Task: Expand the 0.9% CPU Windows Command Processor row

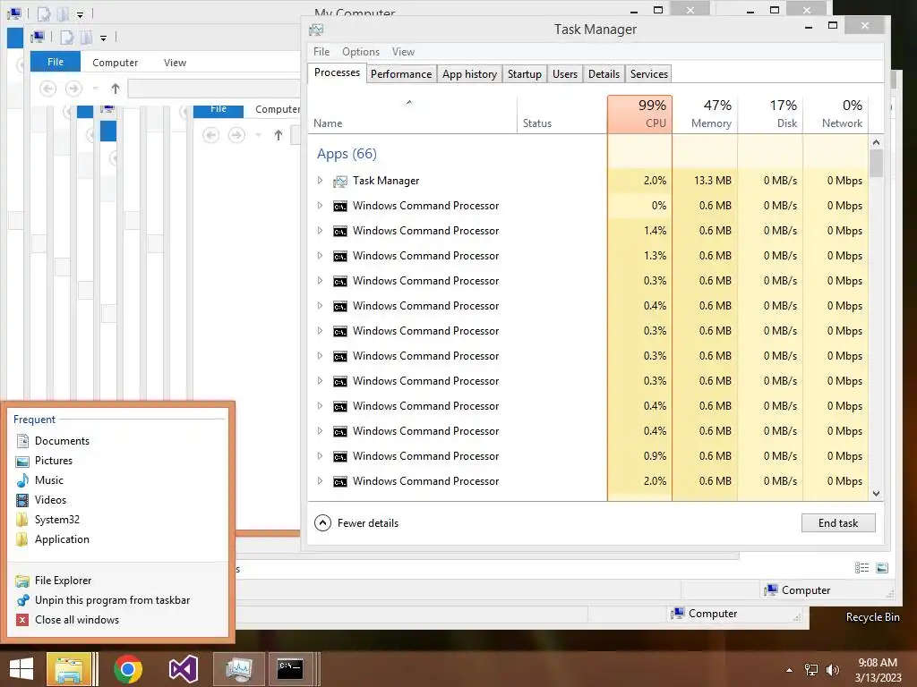Action: (320, 456)
